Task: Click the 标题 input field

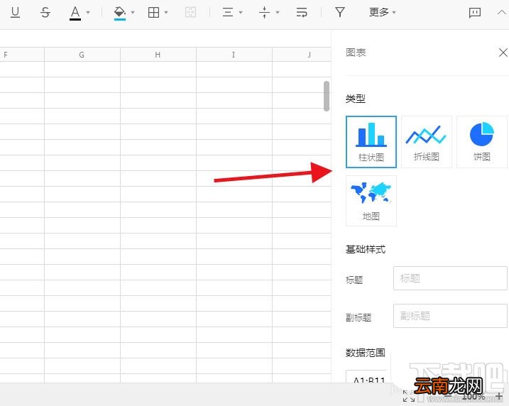Action: (x=450, y=278)
